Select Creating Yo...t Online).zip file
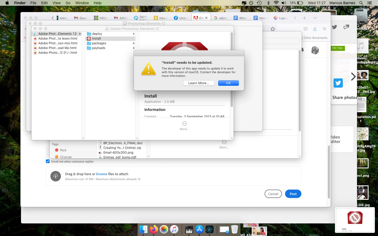The width and height of the screenshot is (378, 236). (x=122, y=148)
